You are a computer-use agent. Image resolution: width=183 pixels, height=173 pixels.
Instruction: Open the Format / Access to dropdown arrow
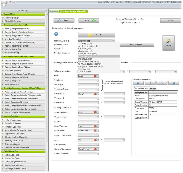point(114,41)
